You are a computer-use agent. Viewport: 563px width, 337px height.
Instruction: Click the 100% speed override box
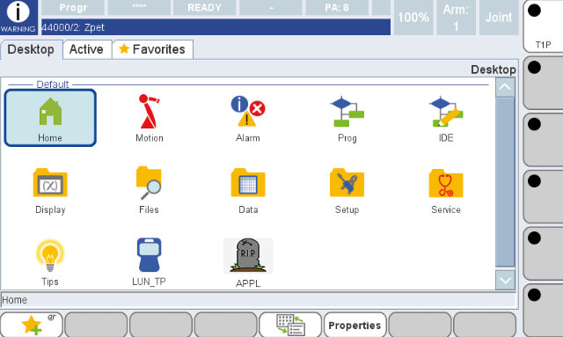coord(413,18)
